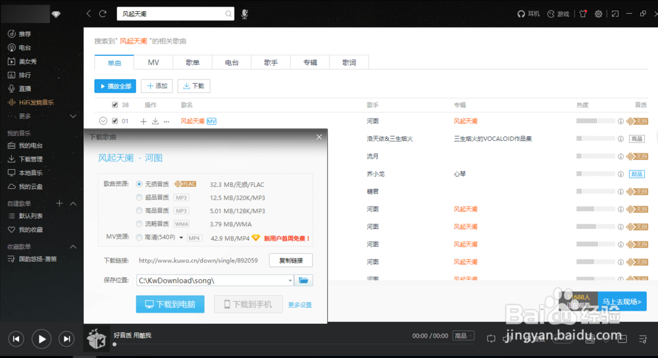Open the 高清(540P) resolution dropdown arrow
The image size is (658, 358).
click(182, 238)
